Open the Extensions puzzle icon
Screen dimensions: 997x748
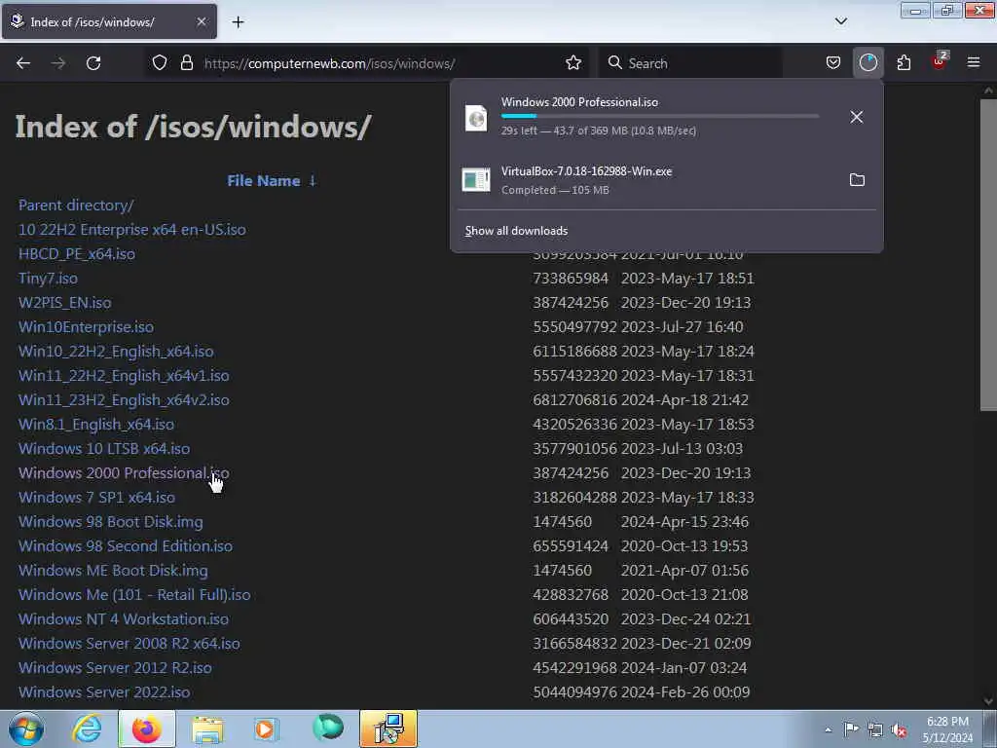904,62
